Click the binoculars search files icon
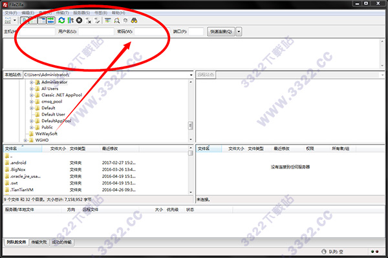 click(x=134, y=21)
